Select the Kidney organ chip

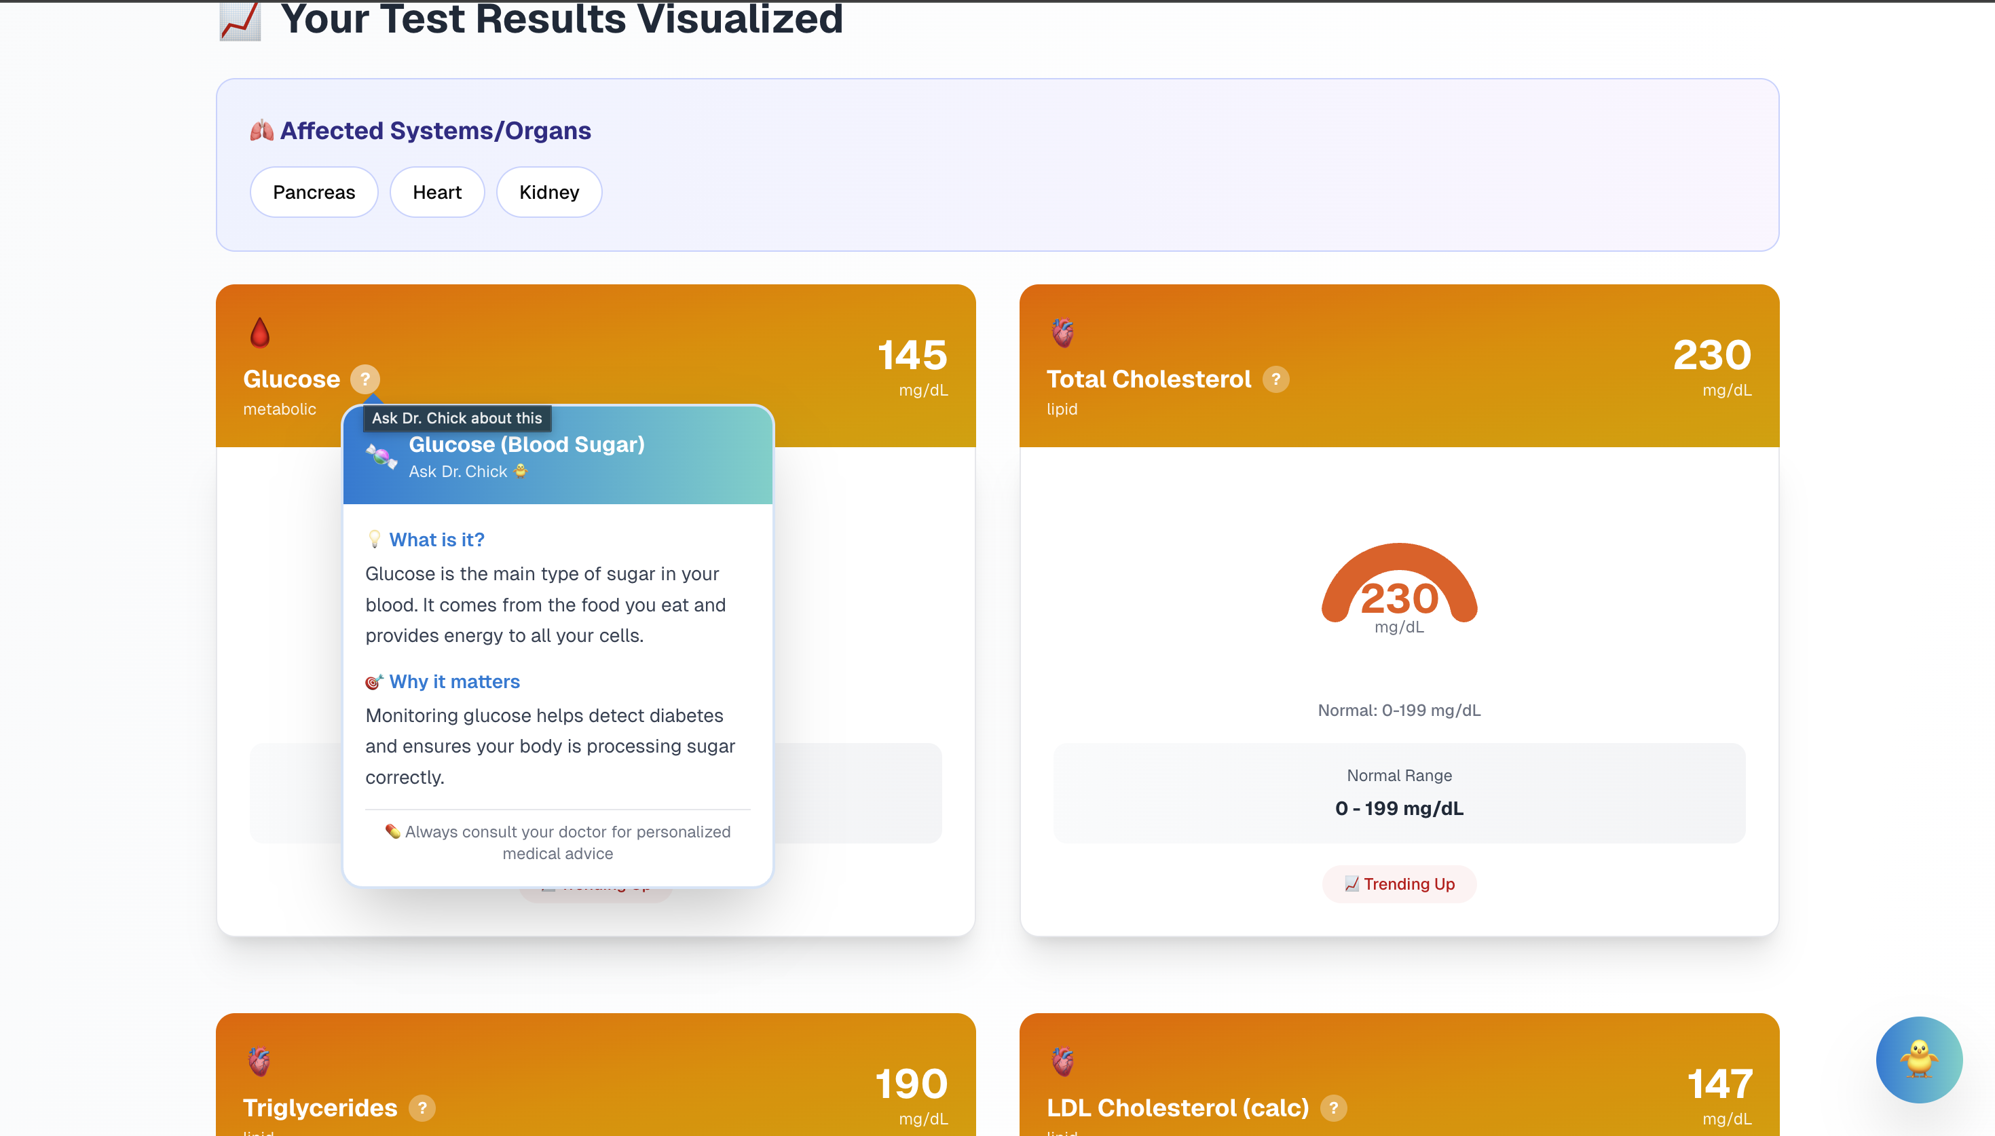coord(549,192)
